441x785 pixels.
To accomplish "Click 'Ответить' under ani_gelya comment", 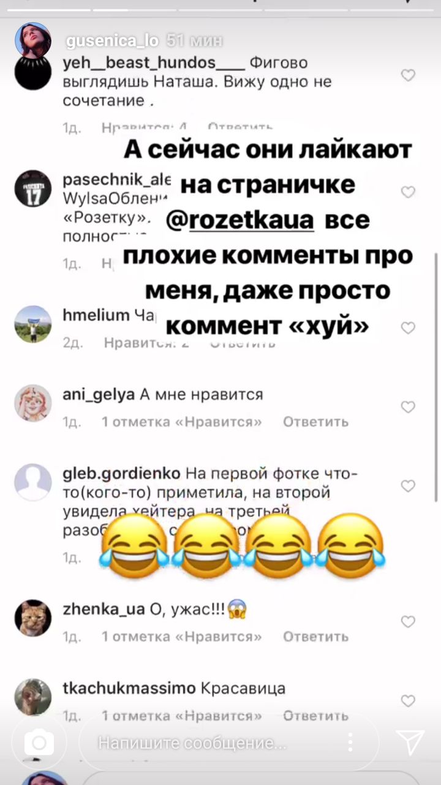I will pyautogui.click(x=316, y=422).
